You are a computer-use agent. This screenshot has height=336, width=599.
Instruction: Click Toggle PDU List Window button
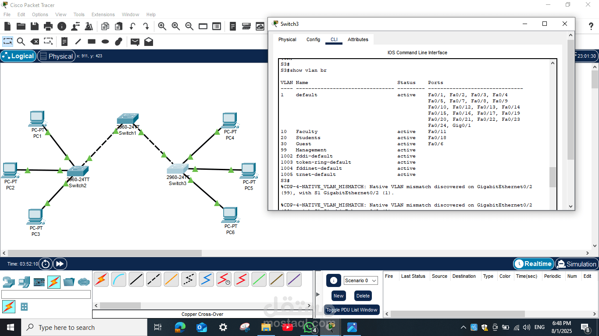(x=352, y=310)
